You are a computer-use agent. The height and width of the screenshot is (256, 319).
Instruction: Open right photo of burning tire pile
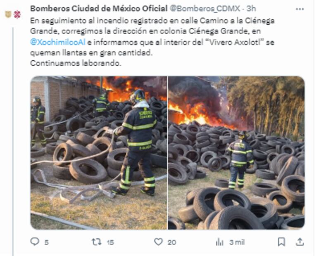pyautogui.click(x=236, y=153)
